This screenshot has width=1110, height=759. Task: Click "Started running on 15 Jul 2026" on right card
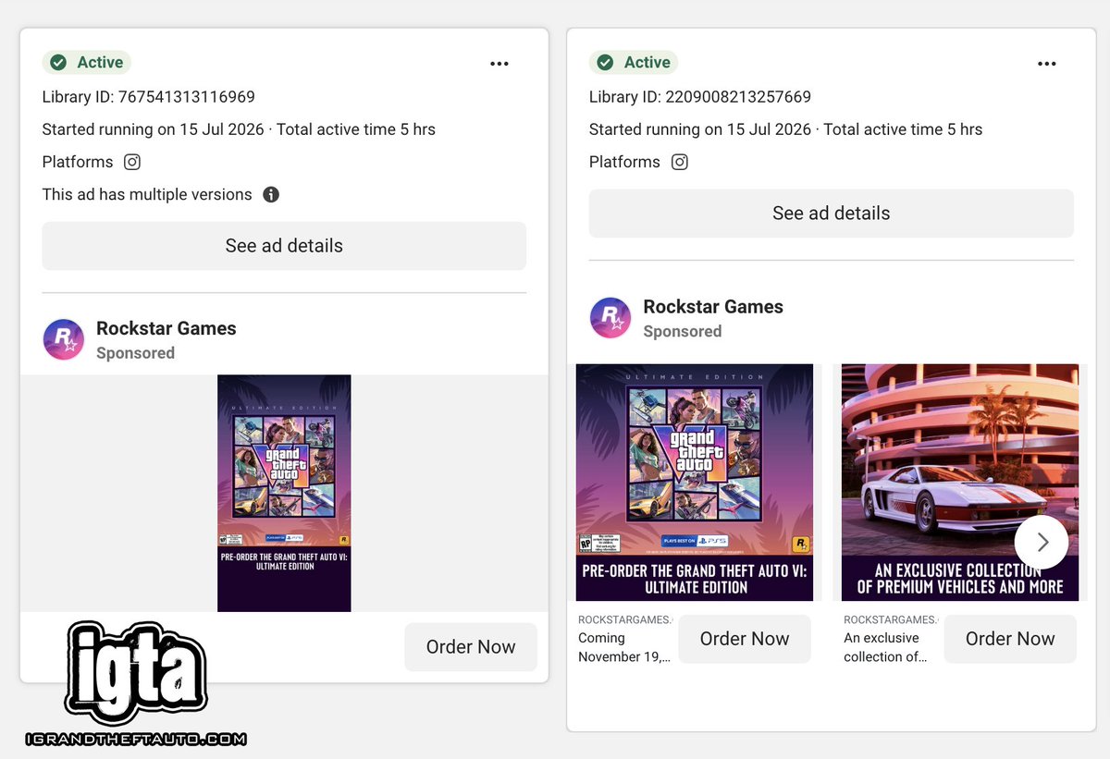pyautogui.click(x=700, y=129)
